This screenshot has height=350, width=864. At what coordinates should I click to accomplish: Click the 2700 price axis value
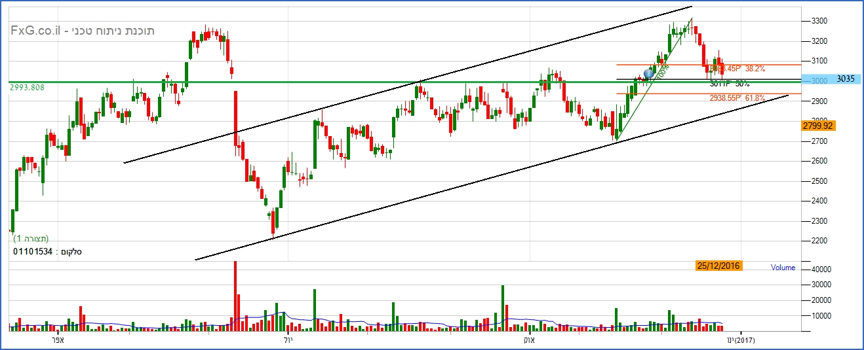[x=820, y=141]
